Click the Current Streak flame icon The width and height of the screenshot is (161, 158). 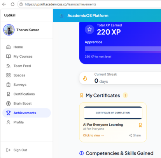point(85,78)
